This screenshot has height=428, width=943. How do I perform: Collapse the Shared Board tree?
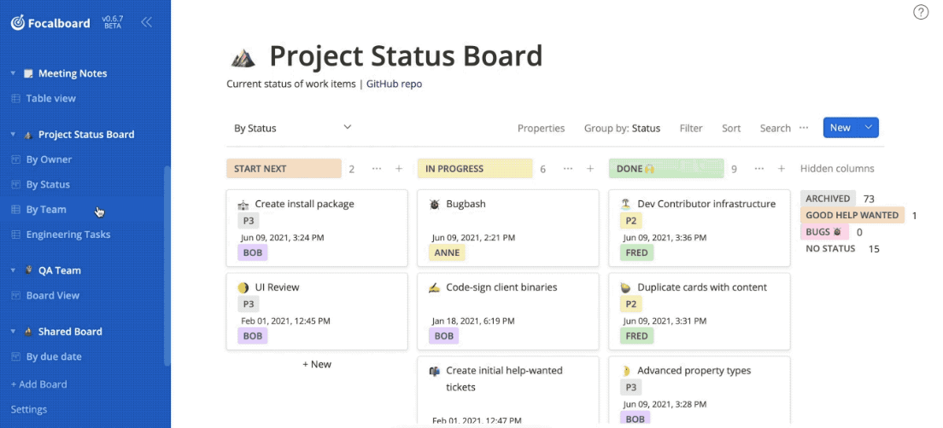(x=13, y=332)
